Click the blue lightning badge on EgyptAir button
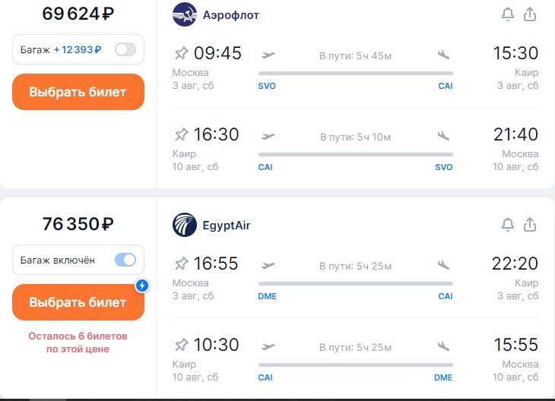This screenshot has width=555, height=401. tap(141, 286)
